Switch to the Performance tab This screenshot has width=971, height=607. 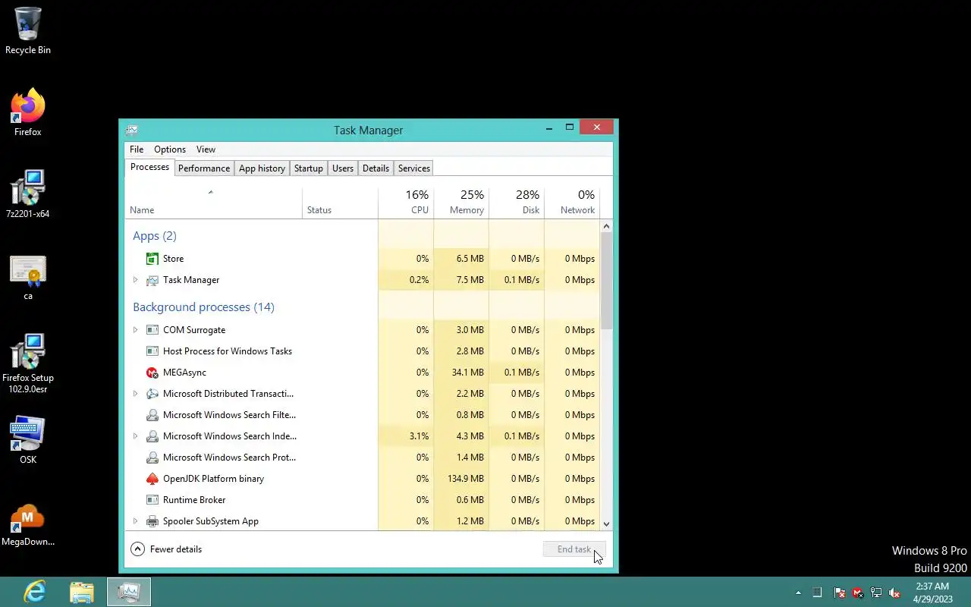[x=204, y=168]
